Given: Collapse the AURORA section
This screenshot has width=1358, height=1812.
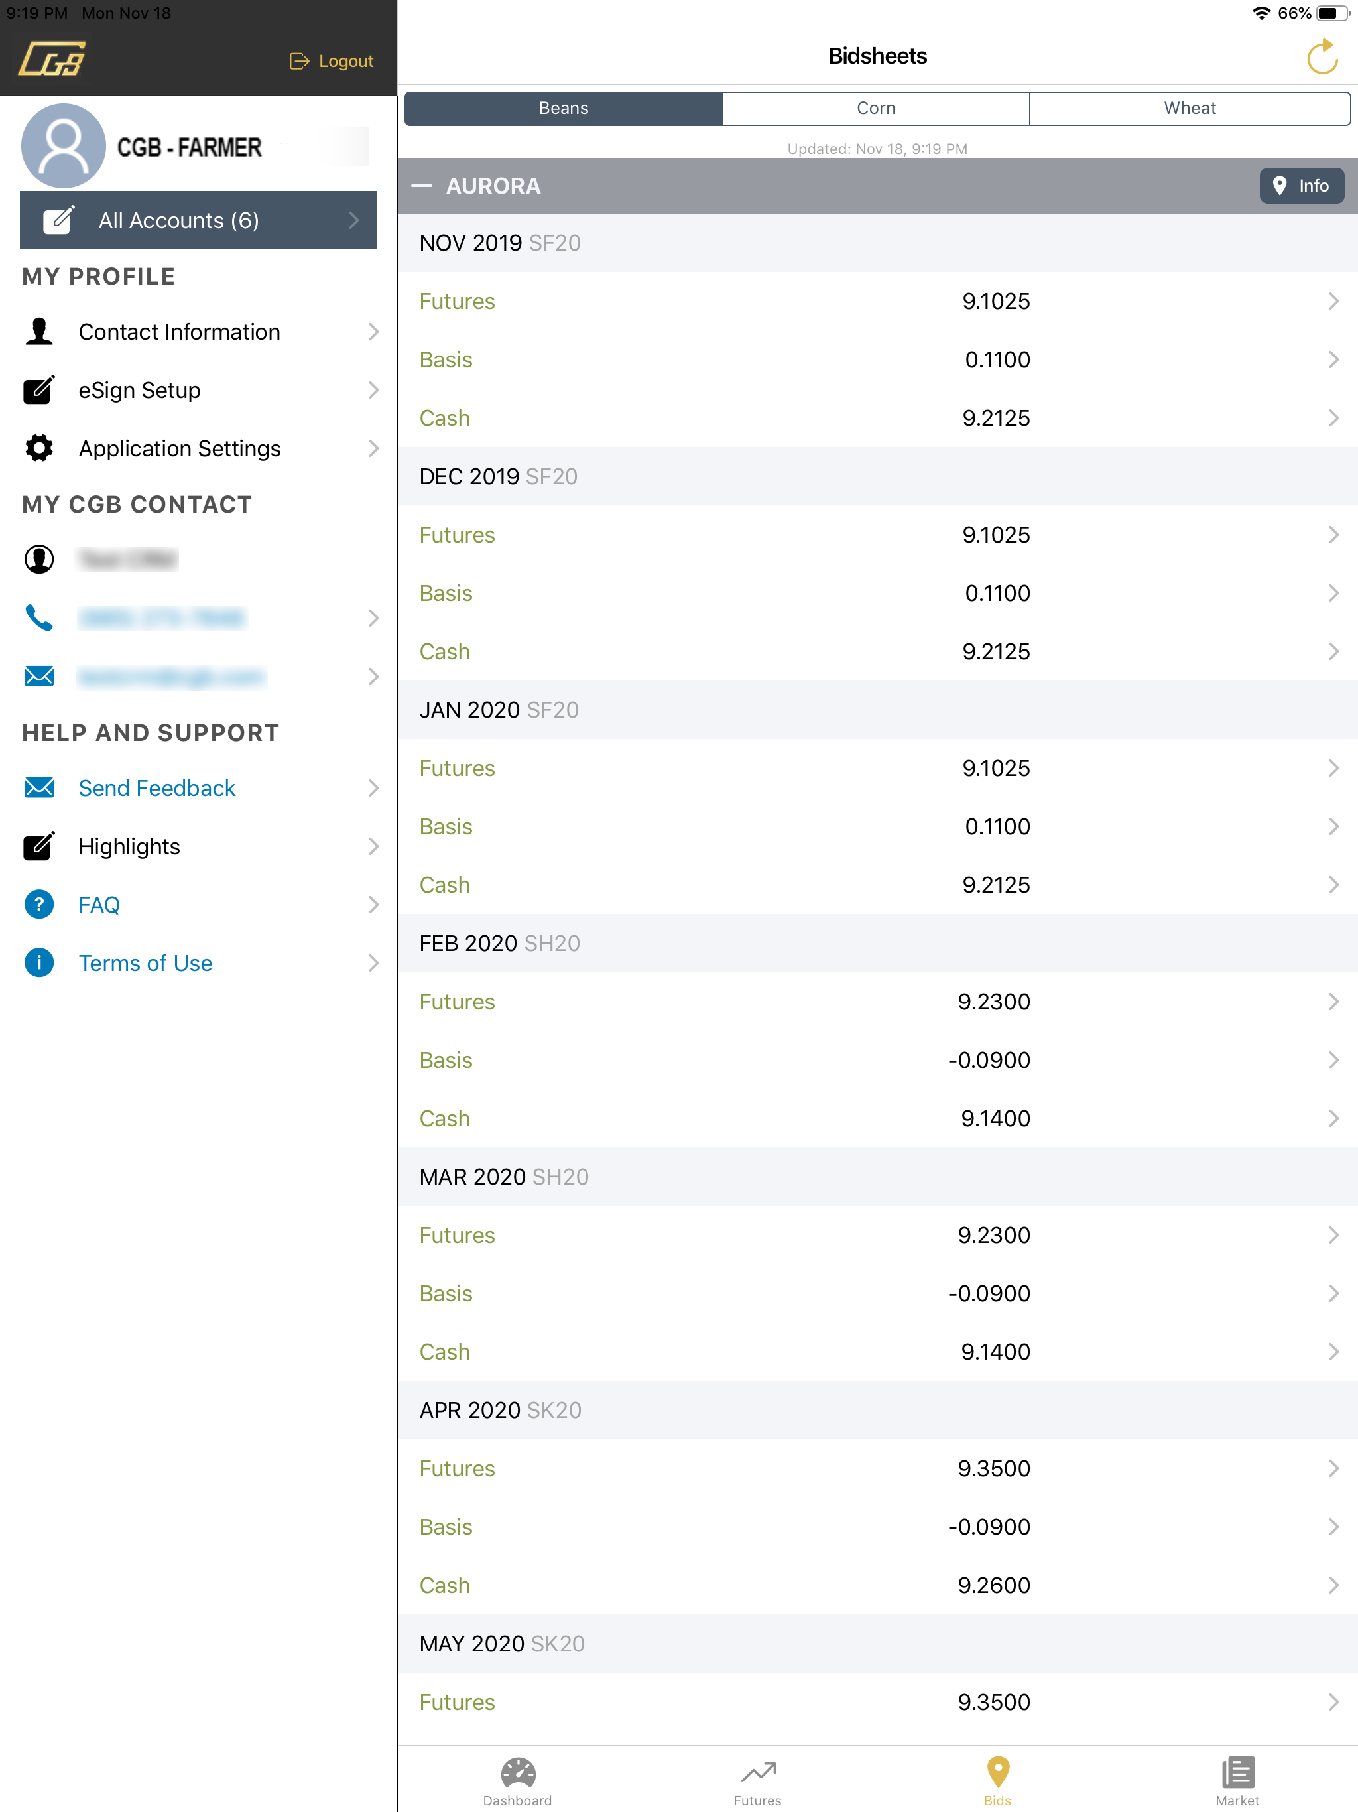Looking at the screenshot, I should 422,186.
